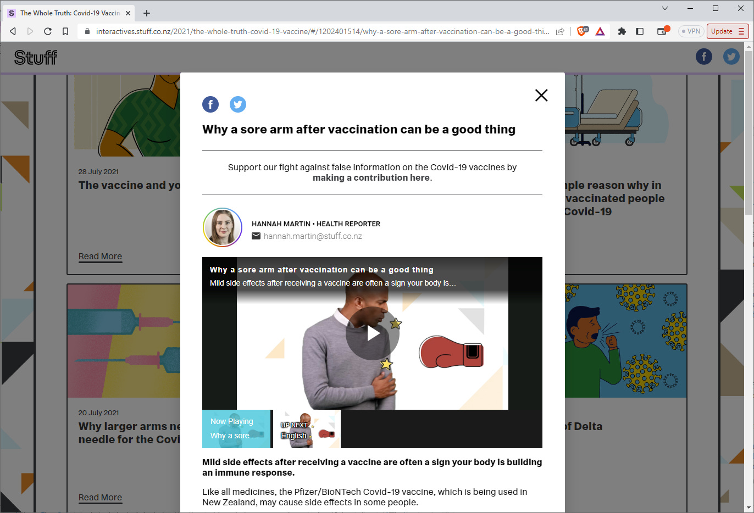Click the video title overlay text

point(321,270)
